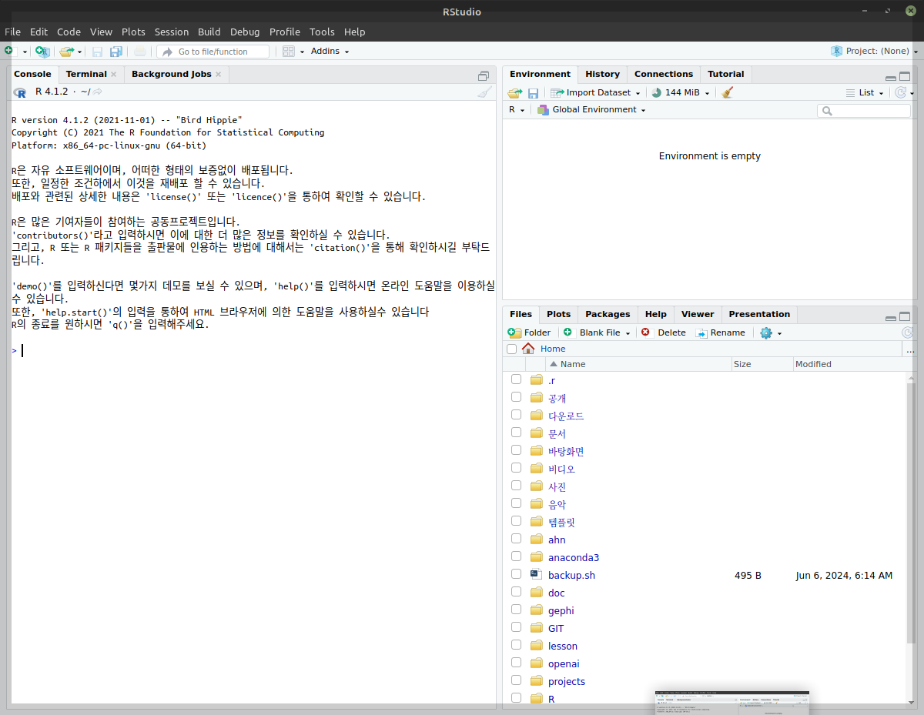
Task: Open the Project (None) dropdown
Action: coord(875,52)
